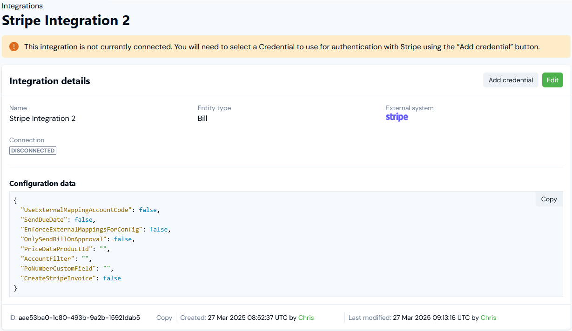This screenshot has height=331, width=572.
Task: Open the Add credential dialog
Action: (511, 80)
